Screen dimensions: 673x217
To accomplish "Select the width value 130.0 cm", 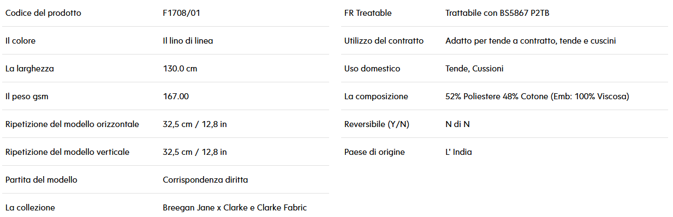I will click(x=180, y=69).
